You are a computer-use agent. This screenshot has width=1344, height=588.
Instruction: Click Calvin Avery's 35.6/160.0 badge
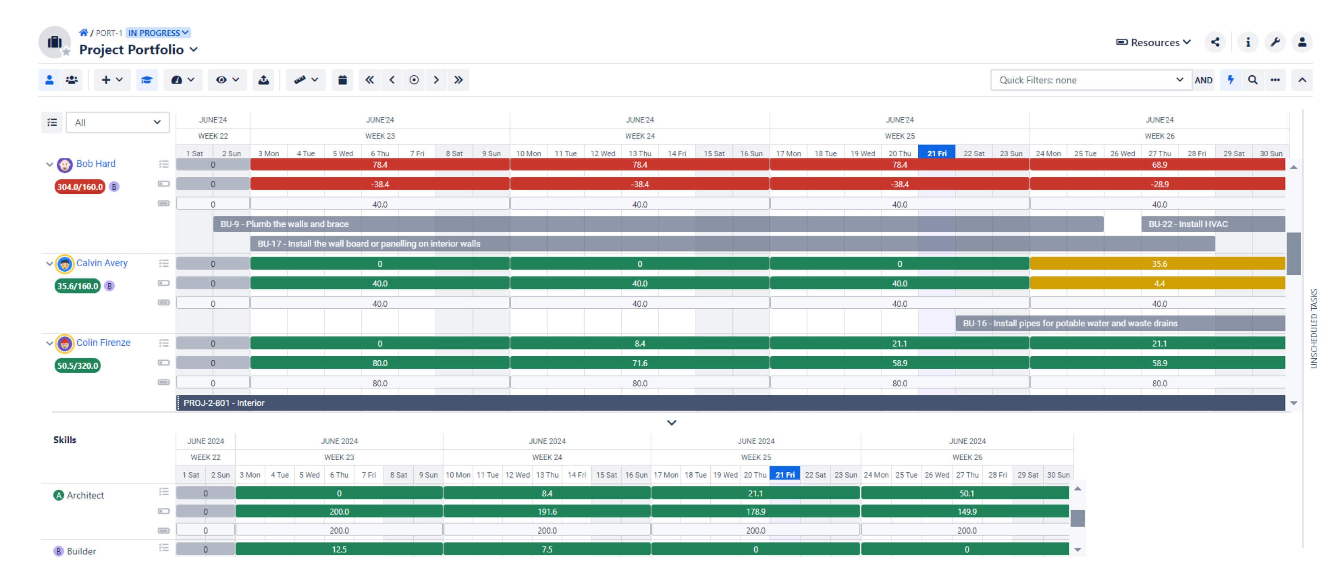point(77,286)
